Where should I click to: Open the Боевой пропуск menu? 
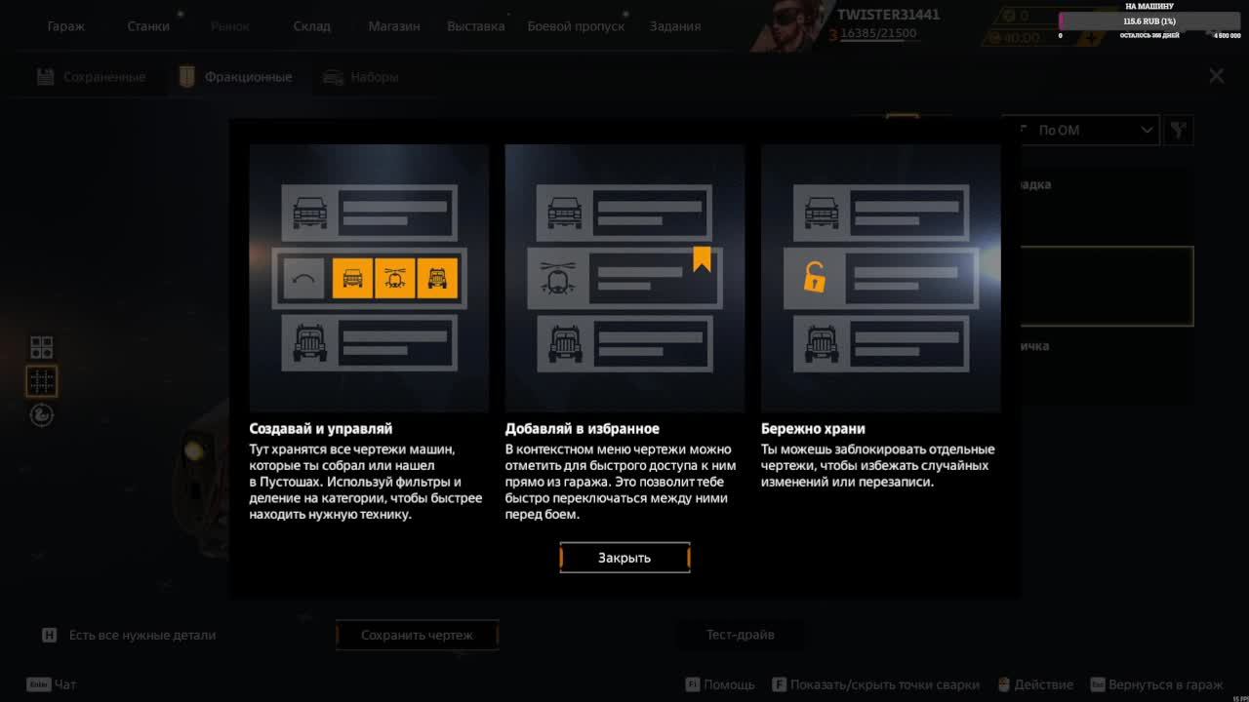tap(576, 26)
